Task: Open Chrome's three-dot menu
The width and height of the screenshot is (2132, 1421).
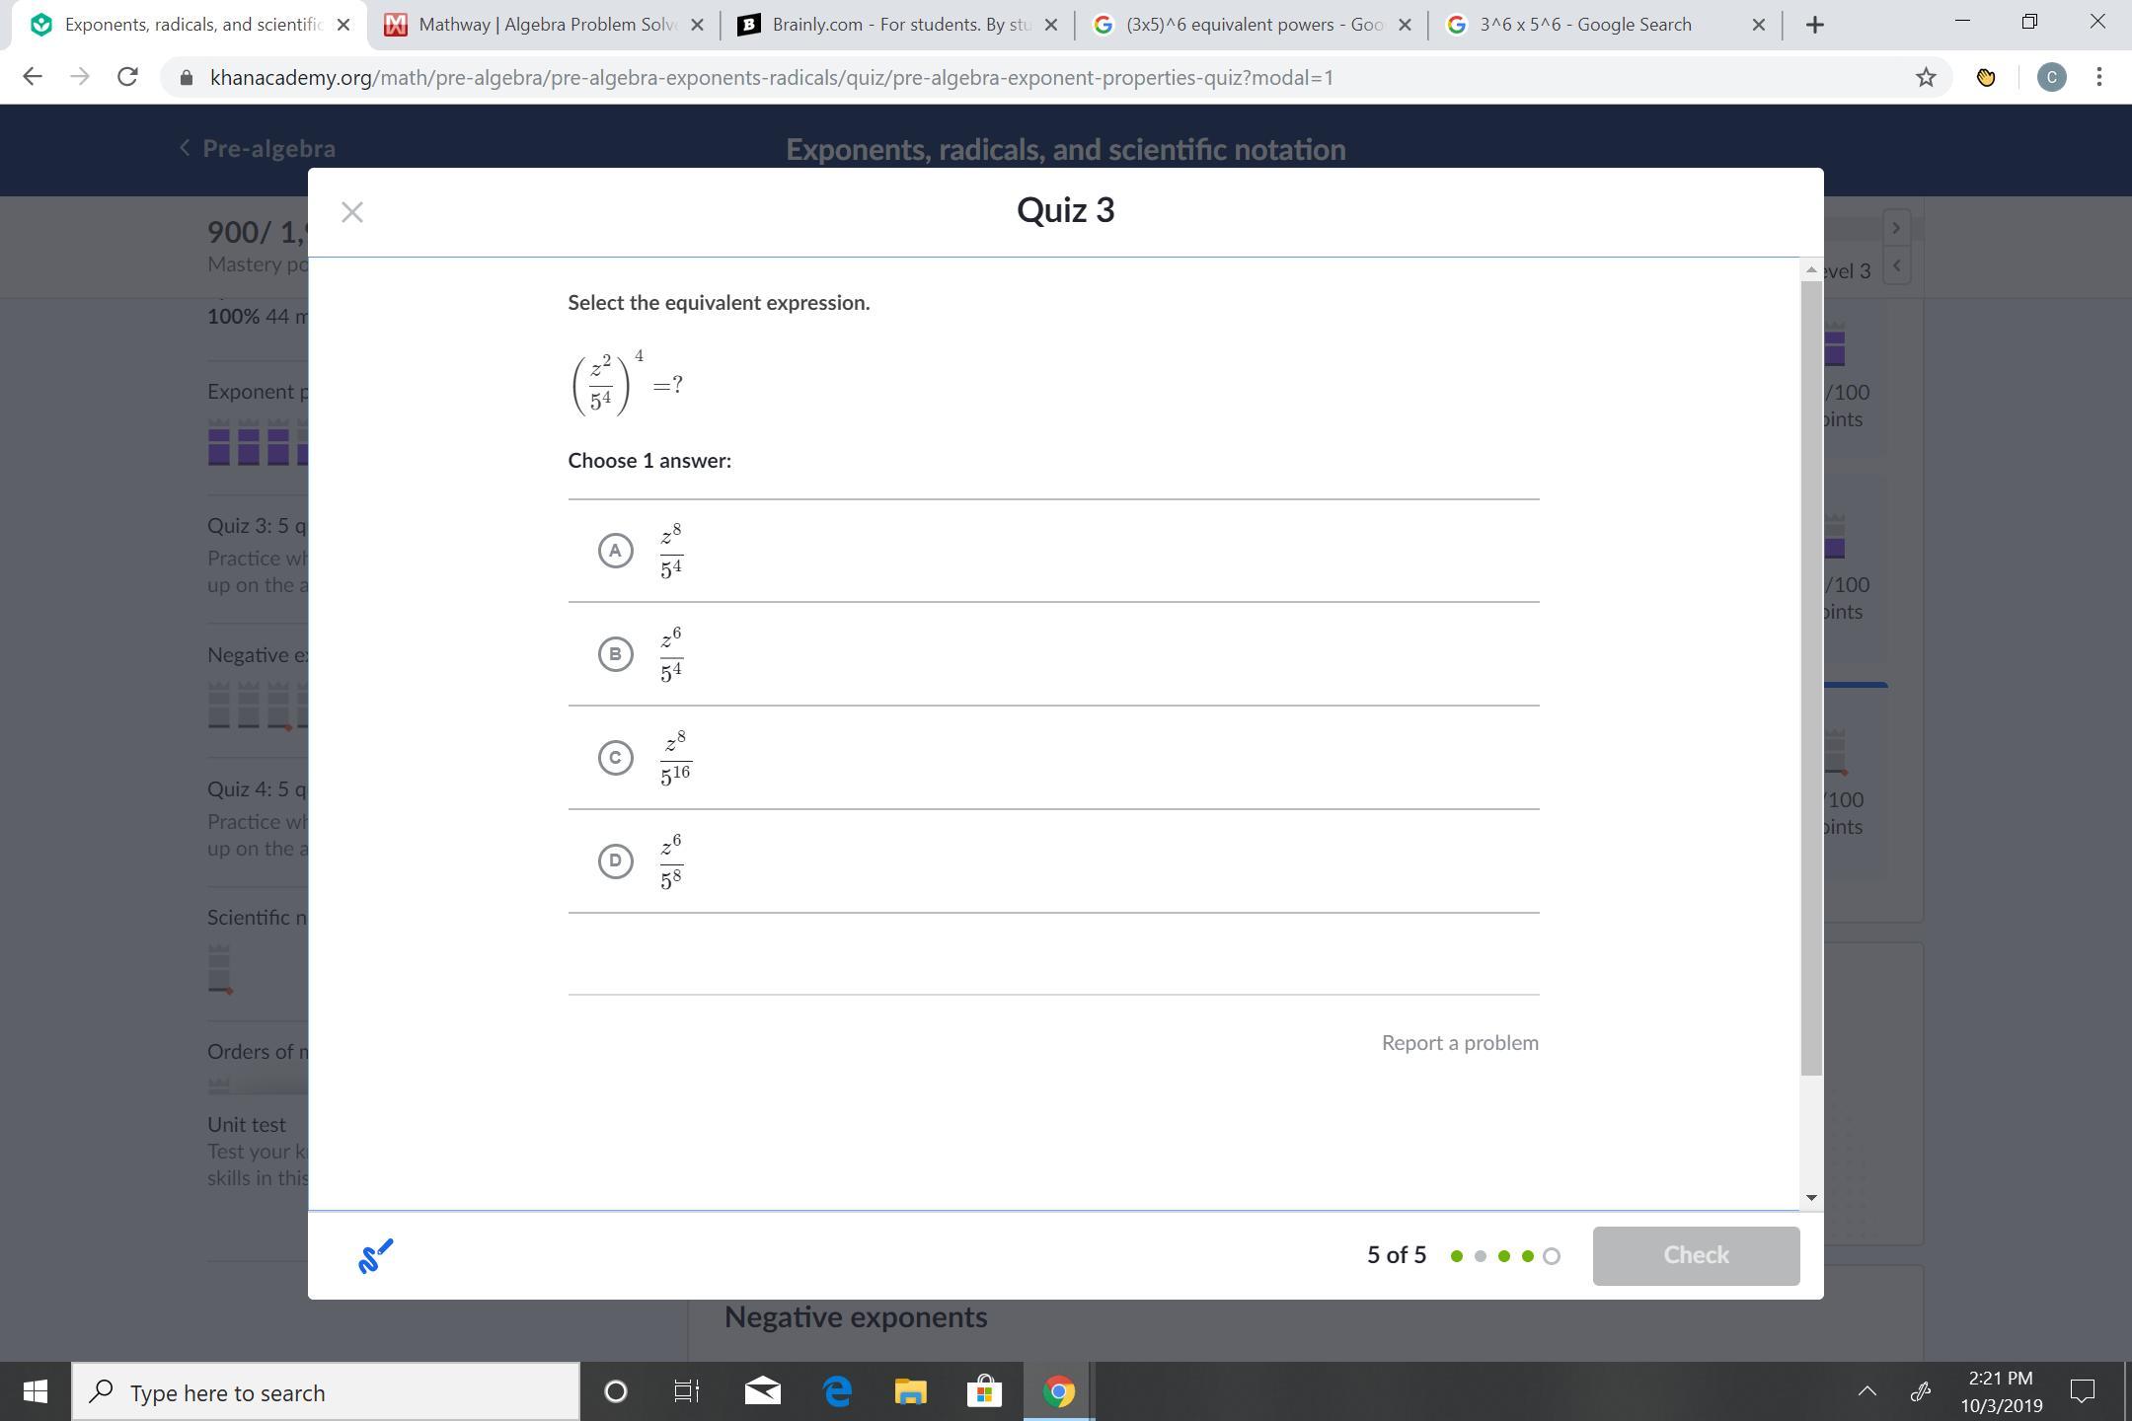Action: [2098, 77]
